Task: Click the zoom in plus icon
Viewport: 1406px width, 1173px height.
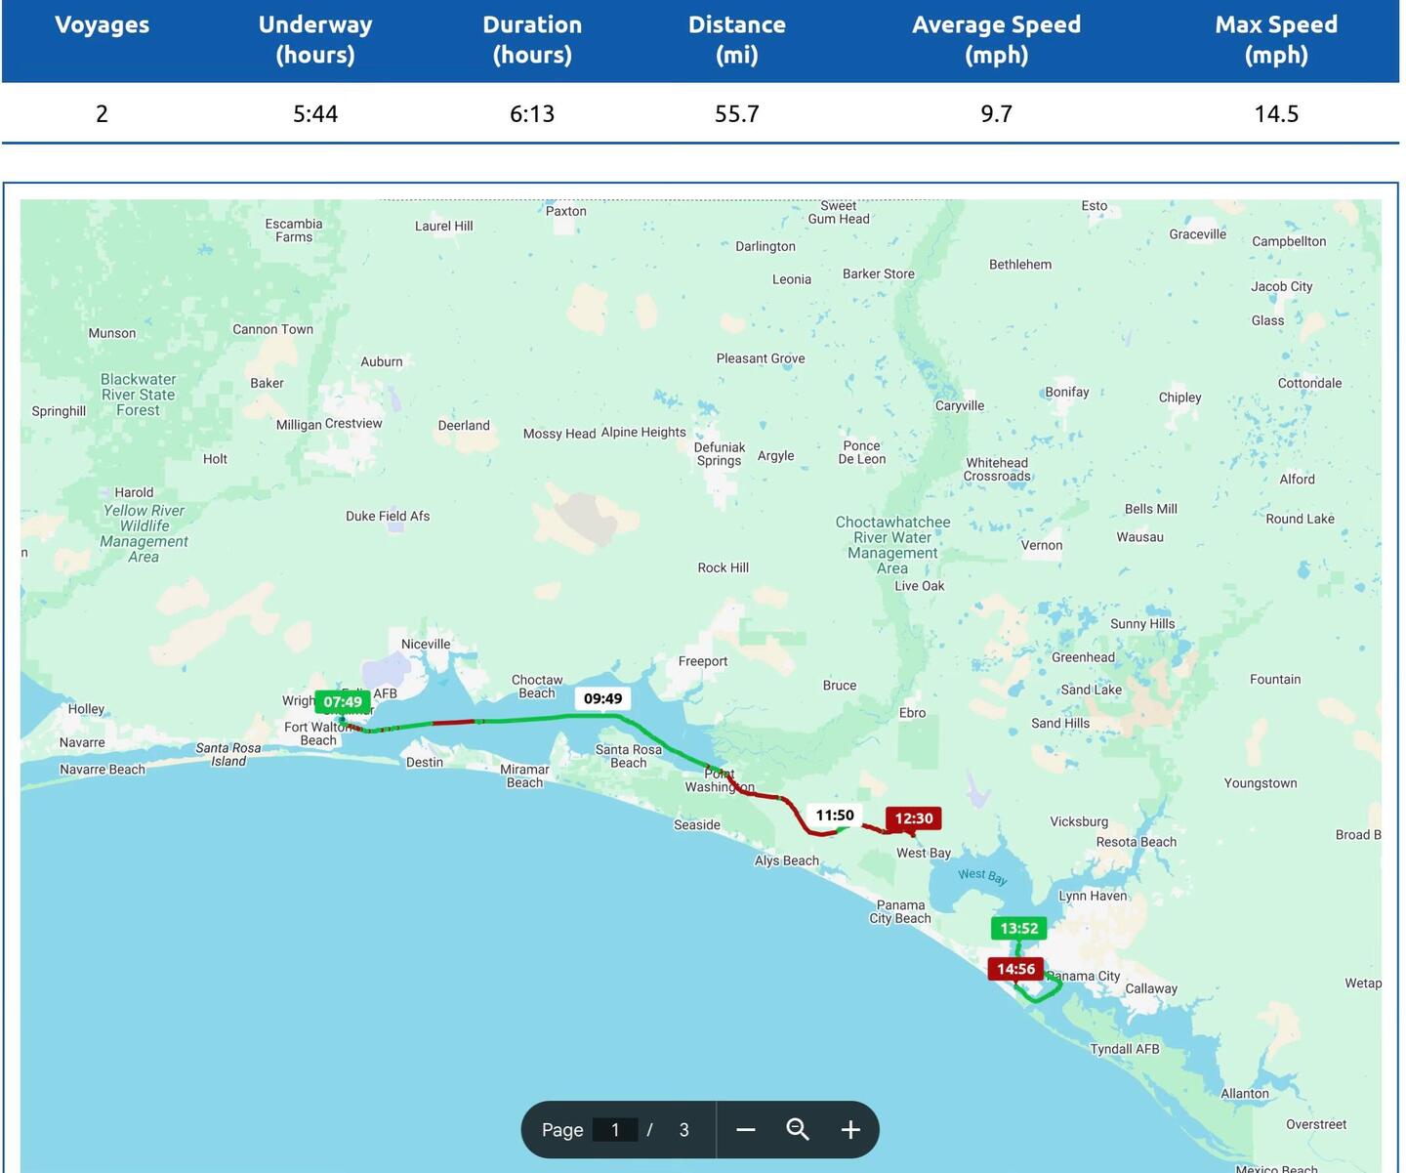Action: pyautogui.click(x=850, y=1130)
